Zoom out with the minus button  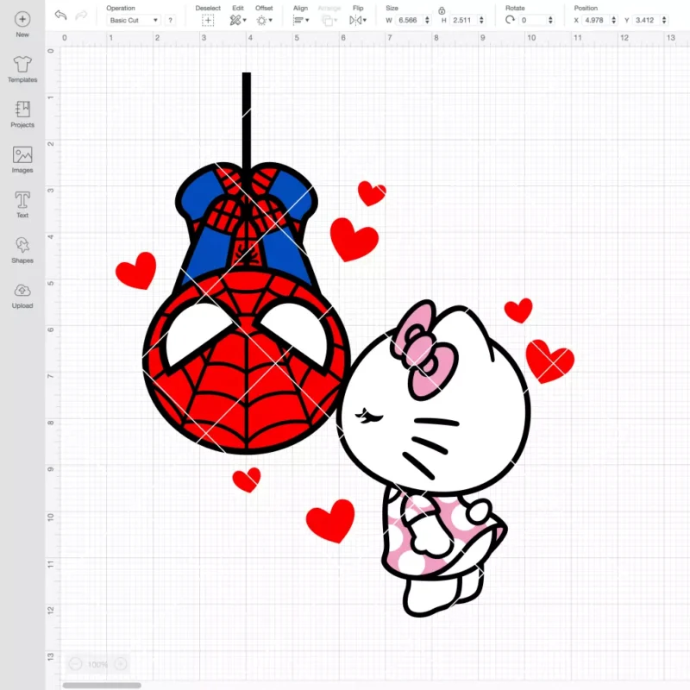click(75, 663)
